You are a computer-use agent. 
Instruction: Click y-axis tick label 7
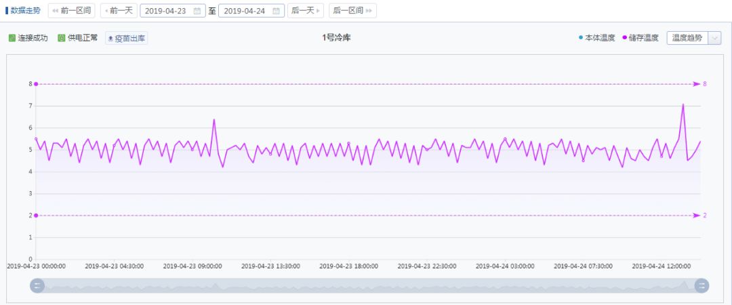30,106
